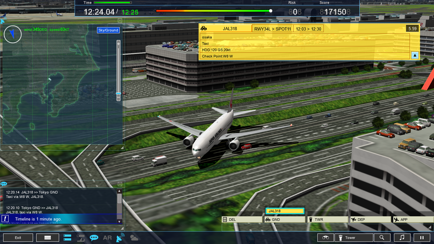This screenshot has width=434, height=244.
Task: Click the Check Point:W8 W row
Action: 305,56
